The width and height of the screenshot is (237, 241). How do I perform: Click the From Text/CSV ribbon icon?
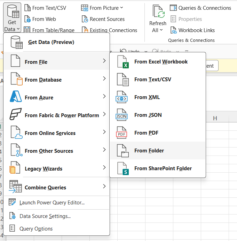[27, 8]
